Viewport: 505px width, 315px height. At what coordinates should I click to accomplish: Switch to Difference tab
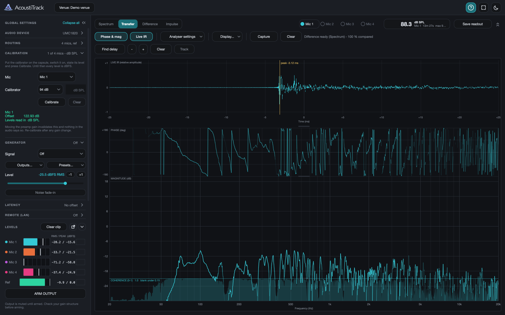click(x=150, y=24)
